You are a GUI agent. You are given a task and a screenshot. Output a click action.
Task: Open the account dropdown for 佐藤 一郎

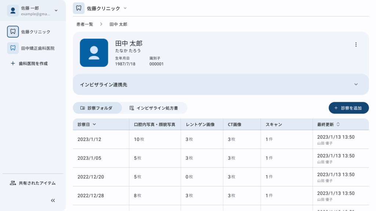point(55,10)
